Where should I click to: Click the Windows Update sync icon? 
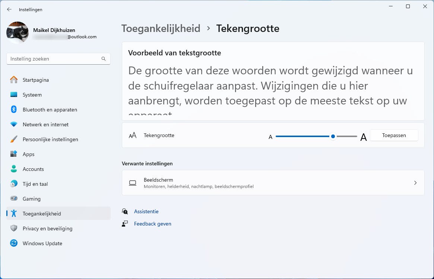coord(14,243)
